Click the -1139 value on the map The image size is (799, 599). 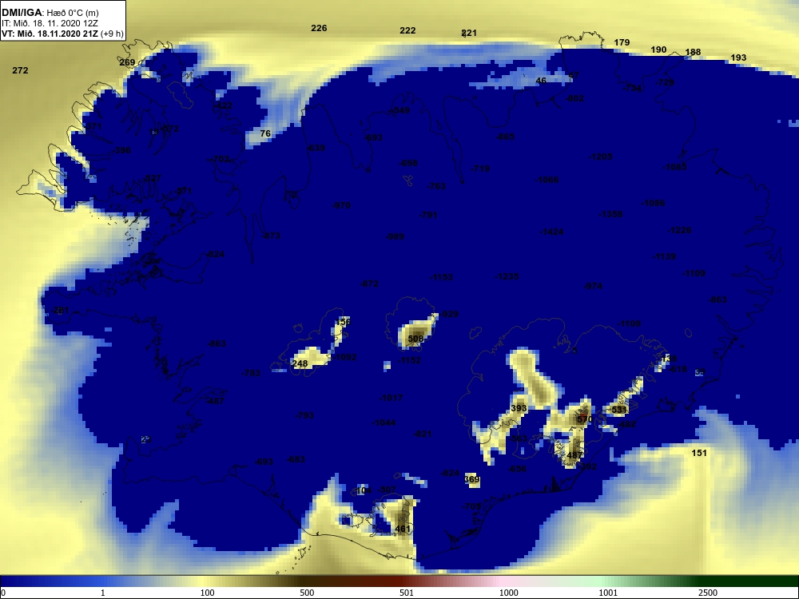pyautogui.click(x=665, y=256)
